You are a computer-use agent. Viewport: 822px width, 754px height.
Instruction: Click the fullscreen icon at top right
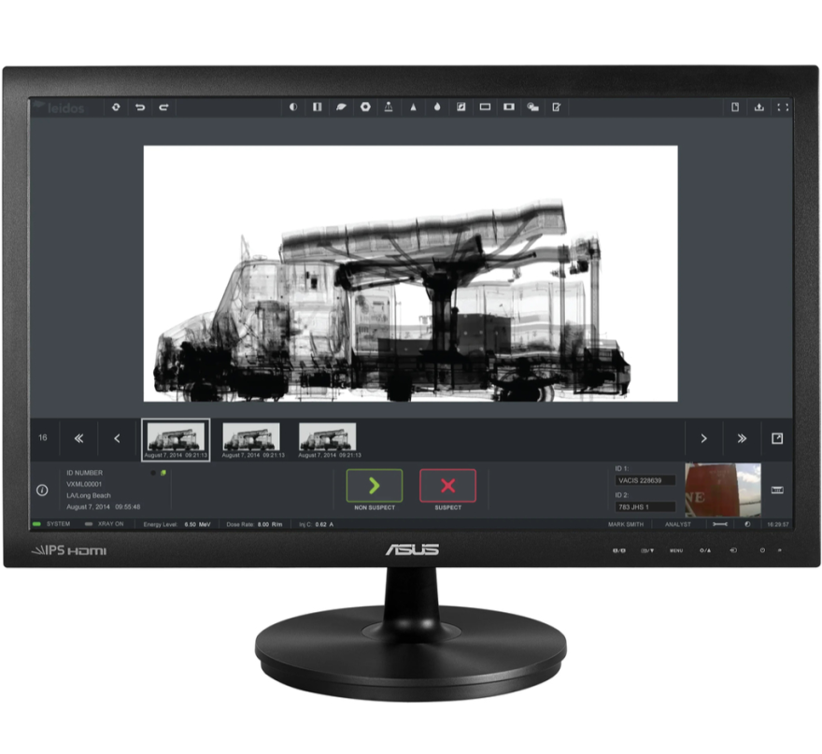783,107
